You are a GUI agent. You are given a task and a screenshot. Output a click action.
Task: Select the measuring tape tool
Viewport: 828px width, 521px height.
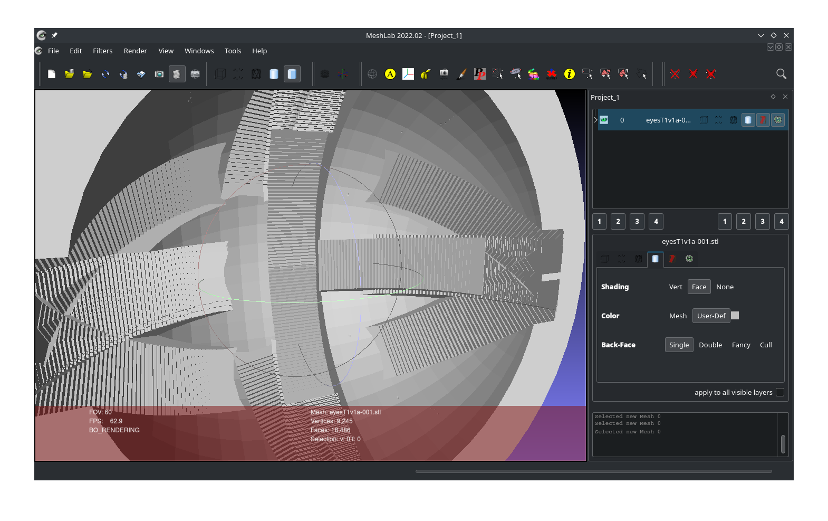pos(426,74)
